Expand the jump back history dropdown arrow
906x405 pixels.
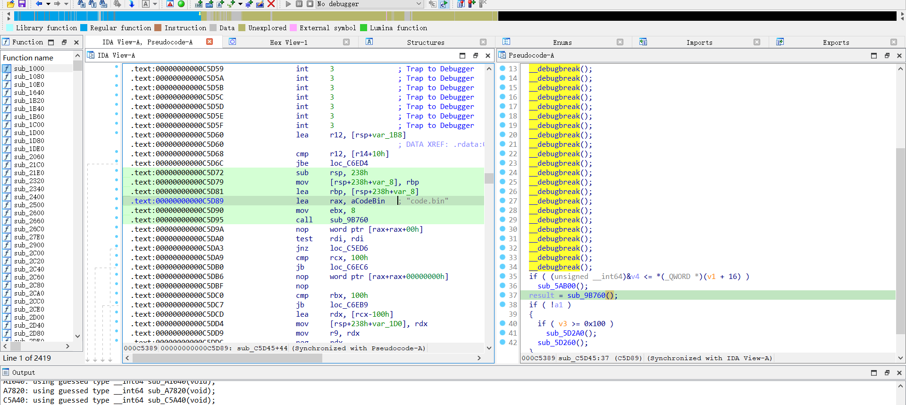click(x=48, y=4)
